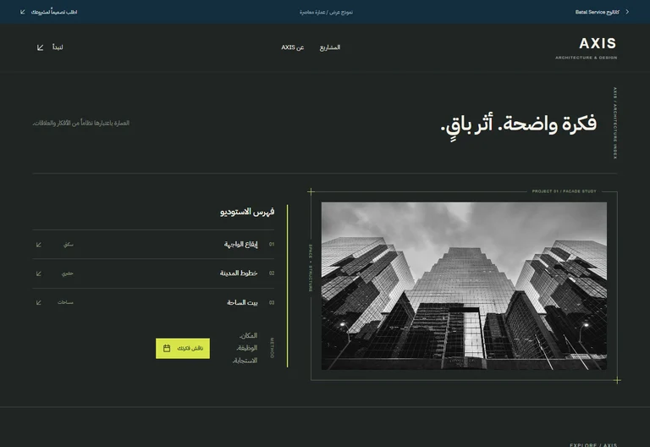Click the ناقش فكرتك yellow button

[183, 348]
